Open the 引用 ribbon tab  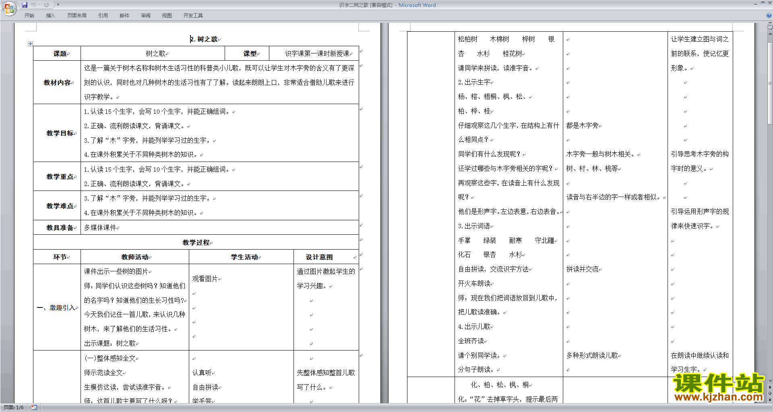point(103,15)
